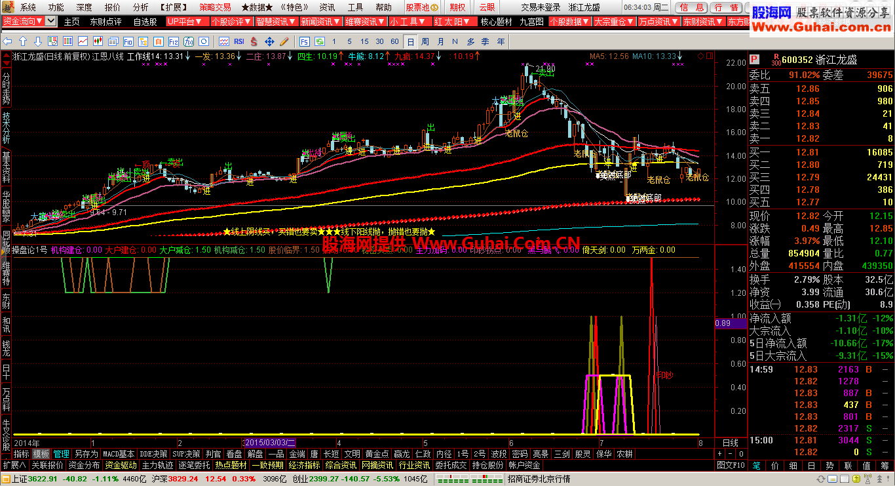Image resolution: width=895 pixels, height=486 pixels.
Task: Click the minus zoom button under chart axis
Action: (x=730, y=454)
